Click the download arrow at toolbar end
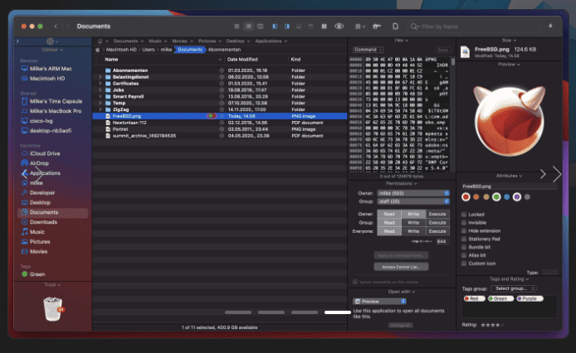 click(x=550, y=26)
